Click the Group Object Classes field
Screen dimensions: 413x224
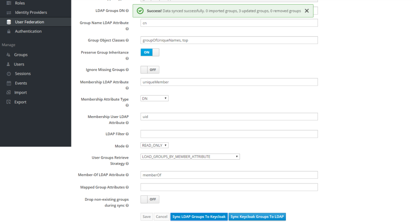pyautogui.click(x=229, y=40)
